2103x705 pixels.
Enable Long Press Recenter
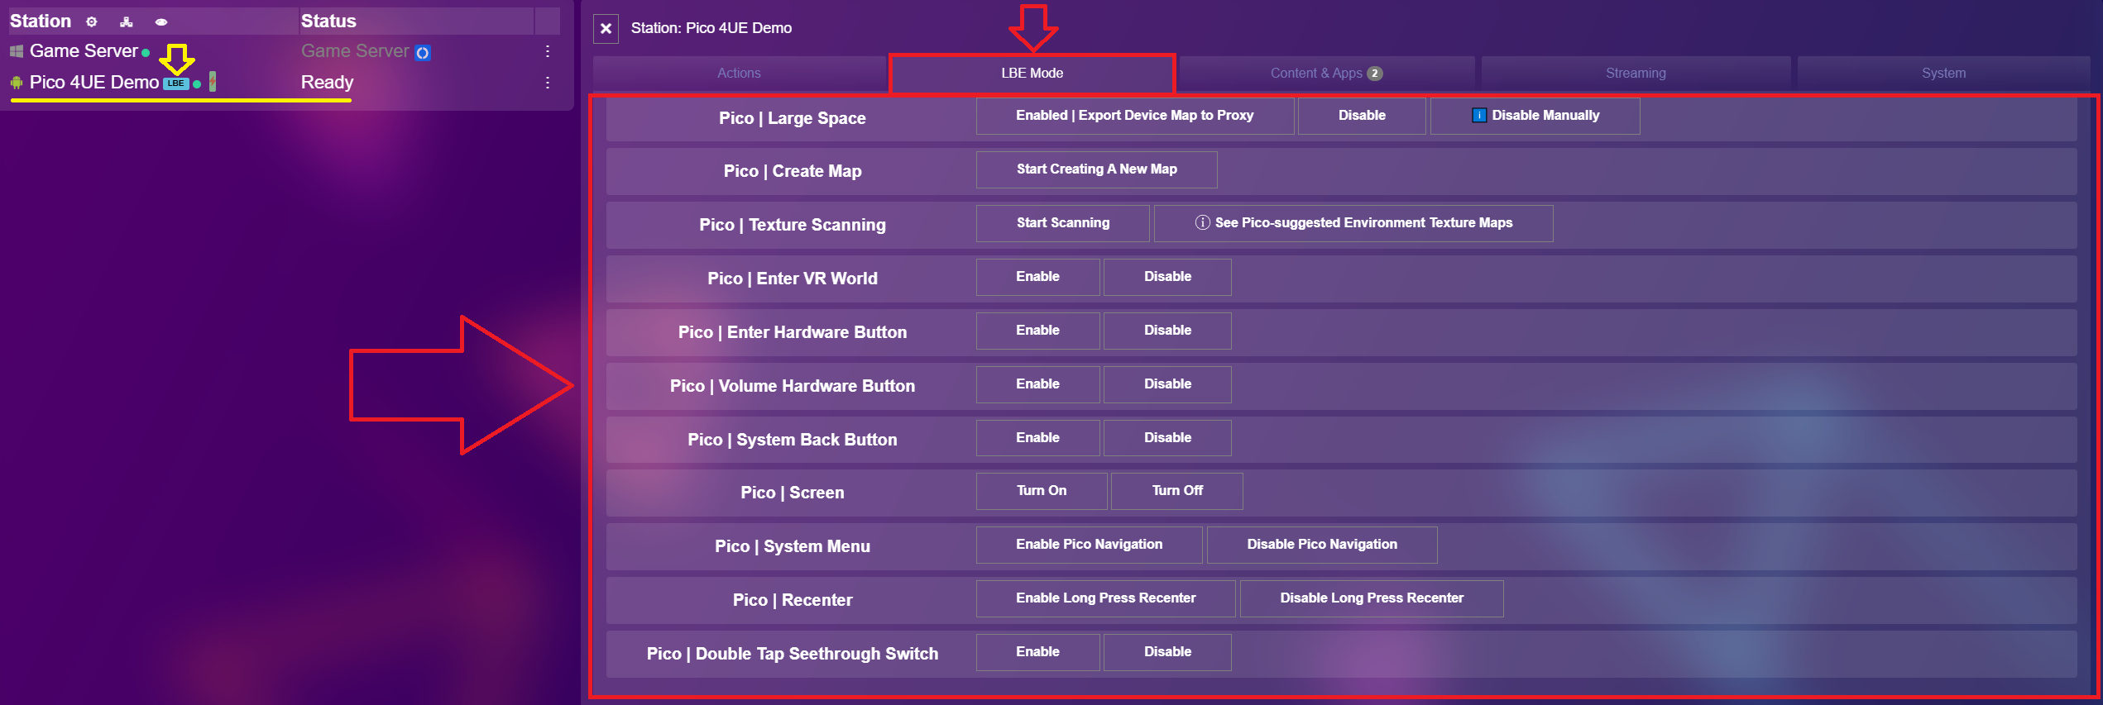[1105, 598]
